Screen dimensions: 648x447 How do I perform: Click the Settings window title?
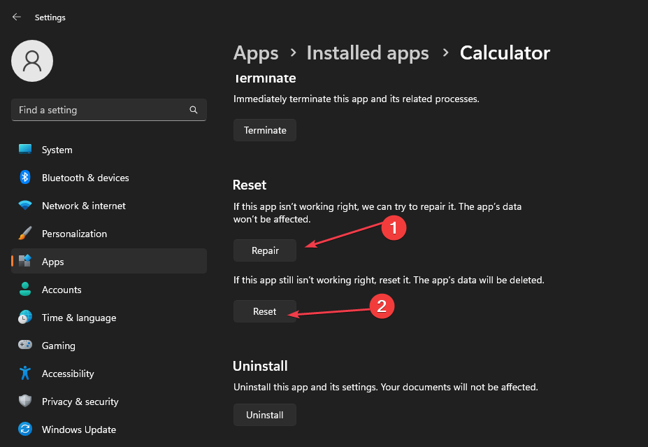point(50,17)
